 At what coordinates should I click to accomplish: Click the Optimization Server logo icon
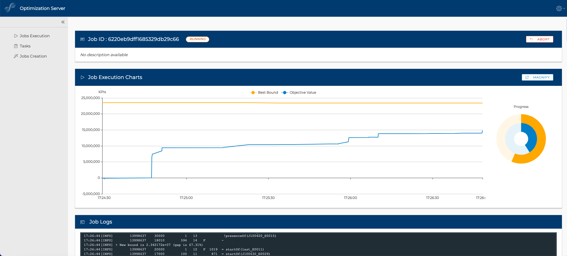click(x=10, y=8)
